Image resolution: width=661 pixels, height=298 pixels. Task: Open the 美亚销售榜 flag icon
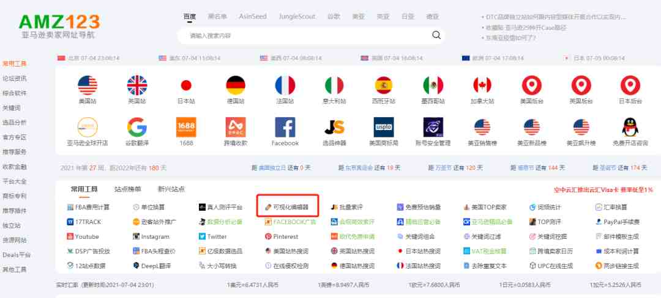pyautogui.click(x=482, y=127)
